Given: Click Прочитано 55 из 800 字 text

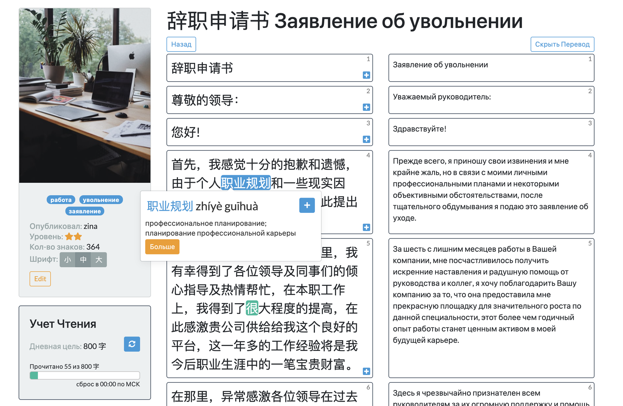Looking at the screenshot, I should [x=64, y=367].
